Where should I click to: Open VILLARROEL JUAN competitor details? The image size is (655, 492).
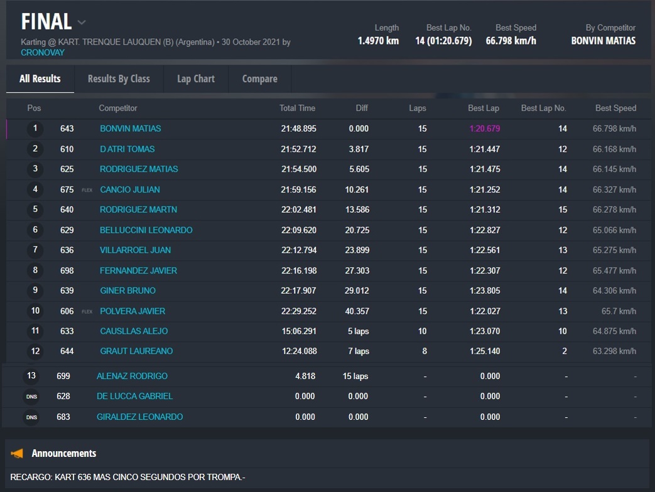(x=135, y=250)
